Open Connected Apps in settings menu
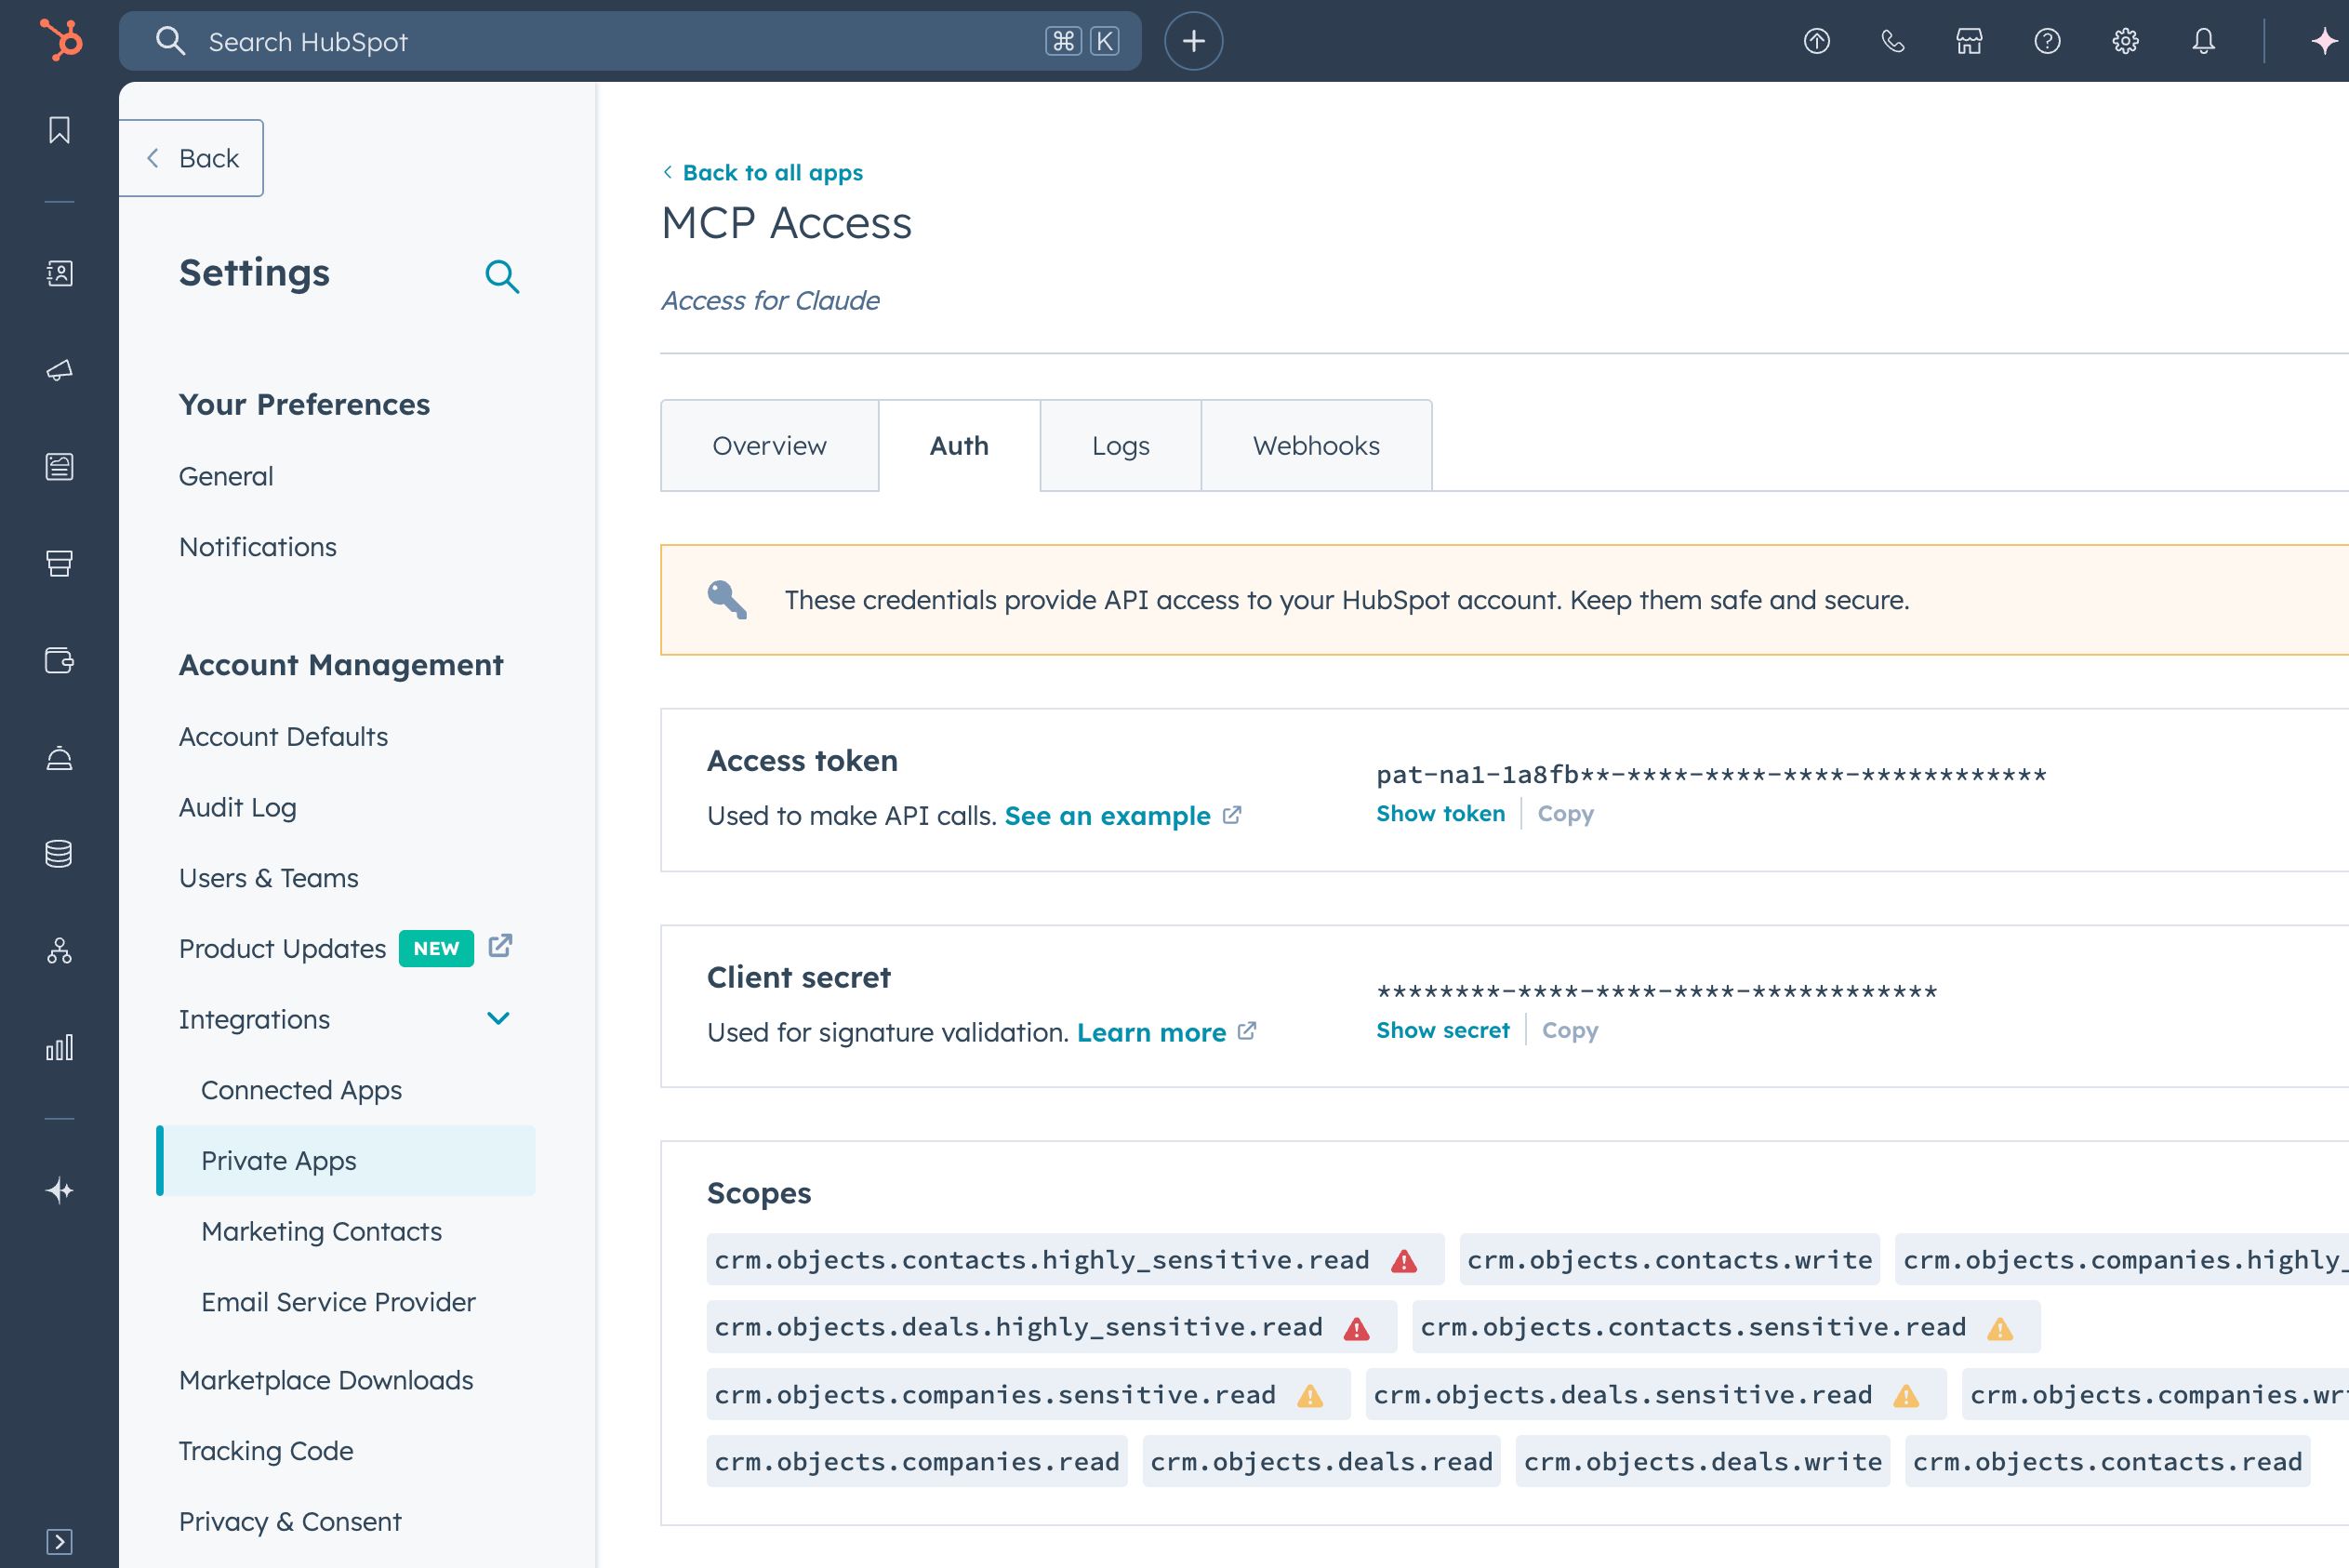Image resolution: width=2349 pixels, height=1568 pixels. [301, 1089]
